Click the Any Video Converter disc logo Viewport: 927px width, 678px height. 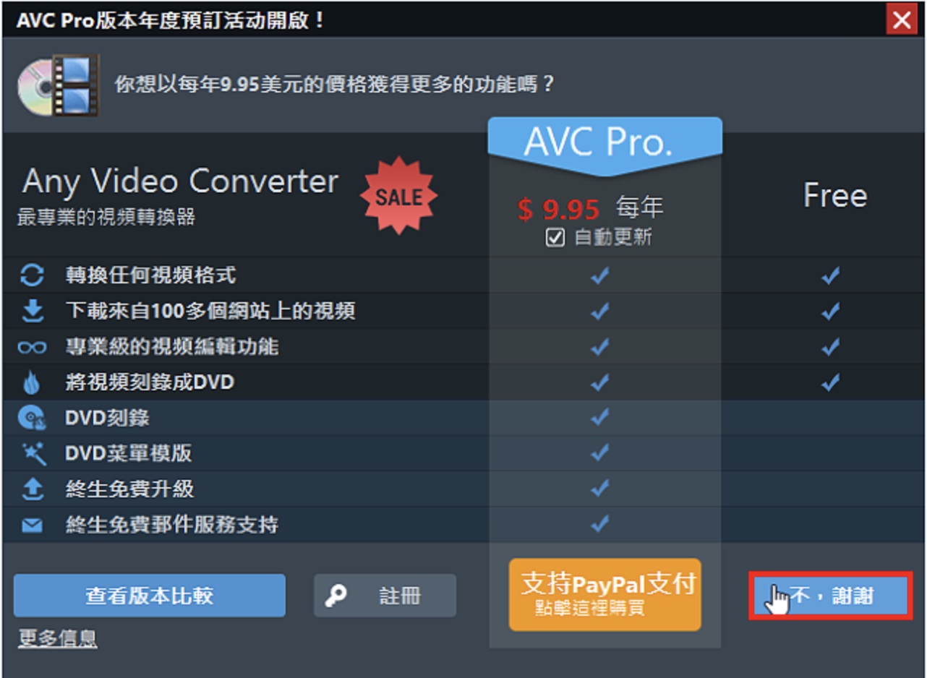click(x=59, y=85)
